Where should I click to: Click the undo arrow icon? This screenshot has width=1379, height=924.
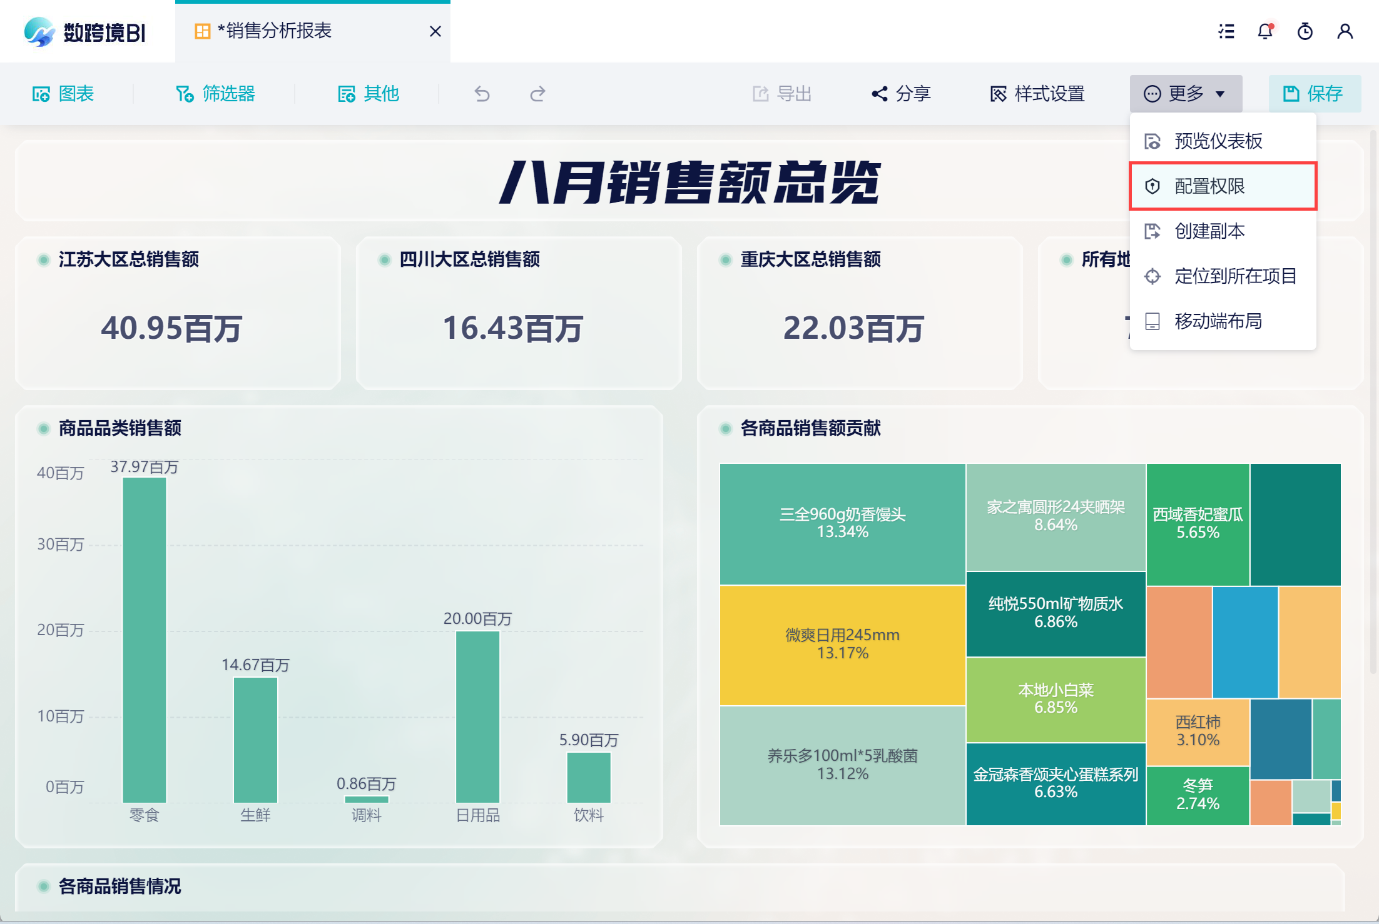482,94
